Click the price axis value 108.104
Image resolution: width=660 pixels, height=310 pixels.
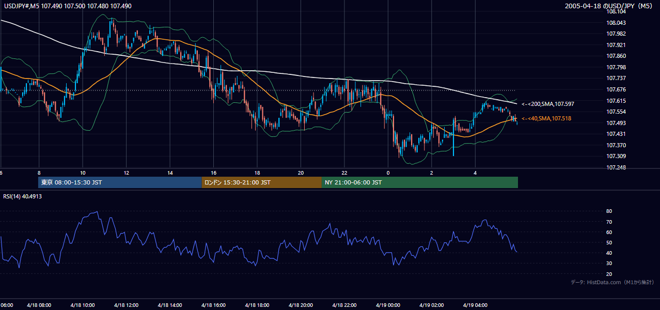tap(616, 11)
